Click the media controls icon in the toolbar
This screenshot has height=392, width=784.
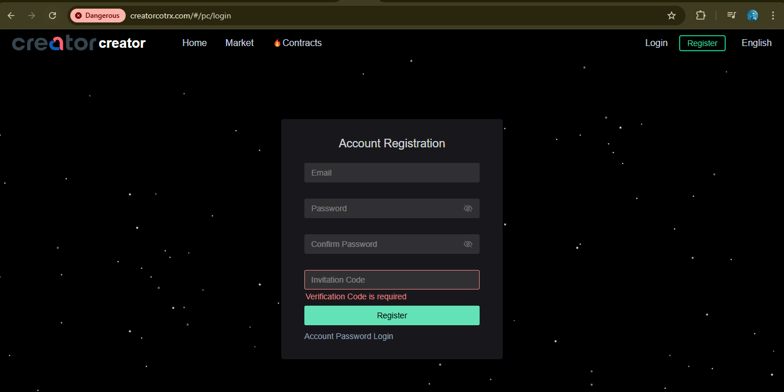point(731,16)
